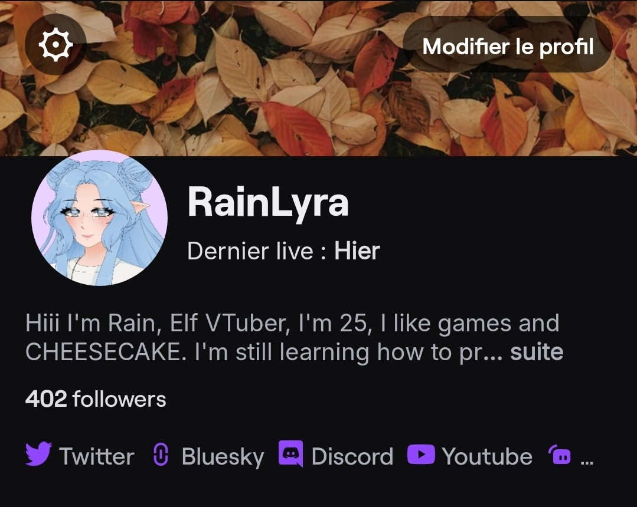637x507 pixels.
Task: Tap the last purple social icon after Youtube
Action: [560, 455]
